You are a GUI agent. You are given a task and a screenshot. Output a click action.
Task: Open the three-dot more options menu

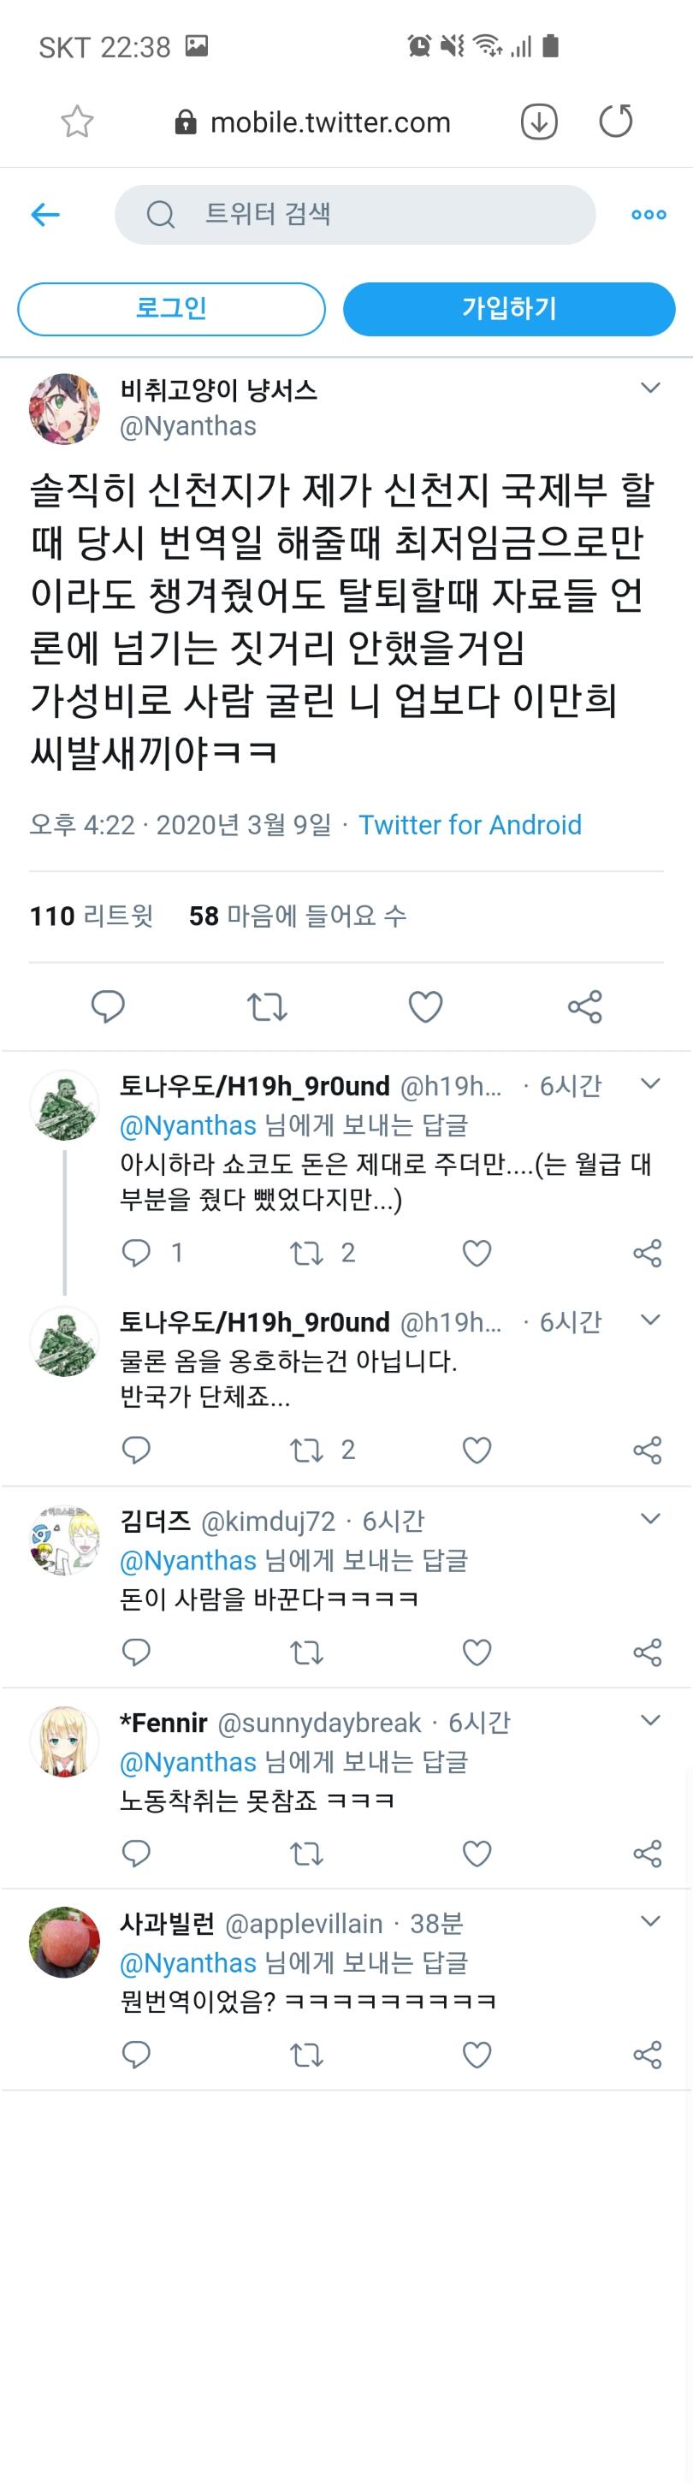pyautogui.click(x=649, y=215)
